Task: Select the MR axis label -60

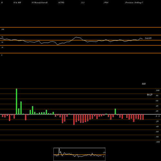Action: point(157,132)
